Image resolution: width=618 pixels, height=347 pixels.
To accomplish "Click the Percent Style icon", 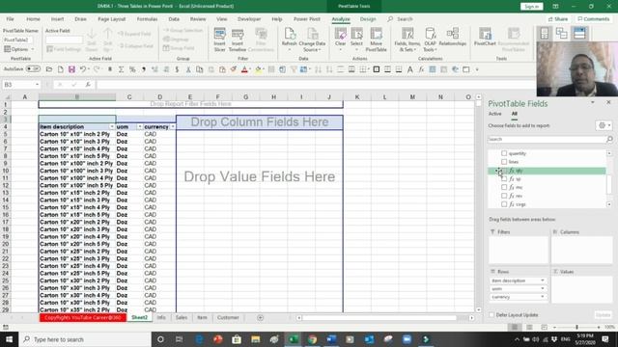I will [132, 69].
